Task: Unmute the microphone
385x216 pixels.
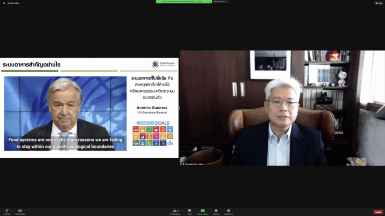Action: tap(6, 211)
